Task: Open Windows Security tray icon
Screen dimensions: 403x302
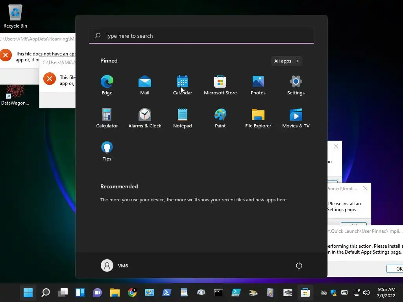Action: point(334,293)
